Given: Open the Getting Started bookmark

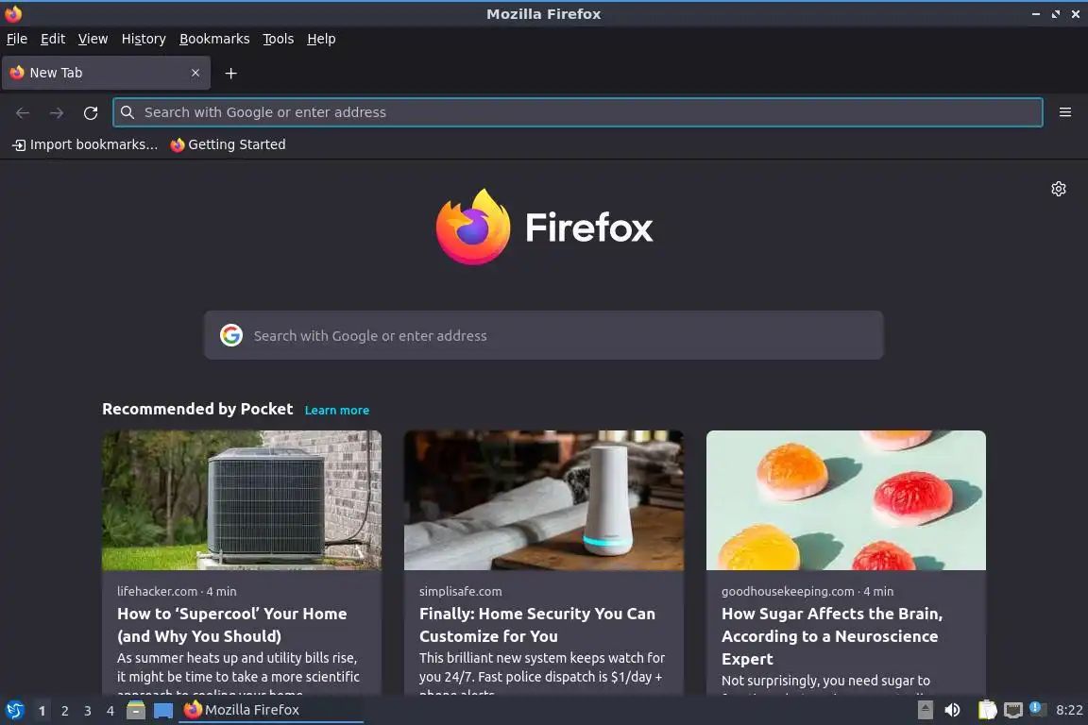Looking at the screenshot, I should tap(229, 144).
